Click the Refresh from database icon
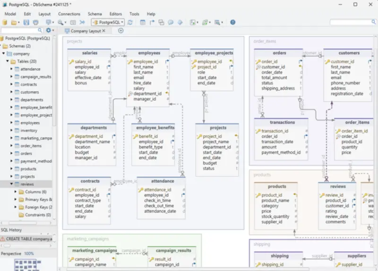This screenshot has width=378, height=271. click(x=130, y=22)
